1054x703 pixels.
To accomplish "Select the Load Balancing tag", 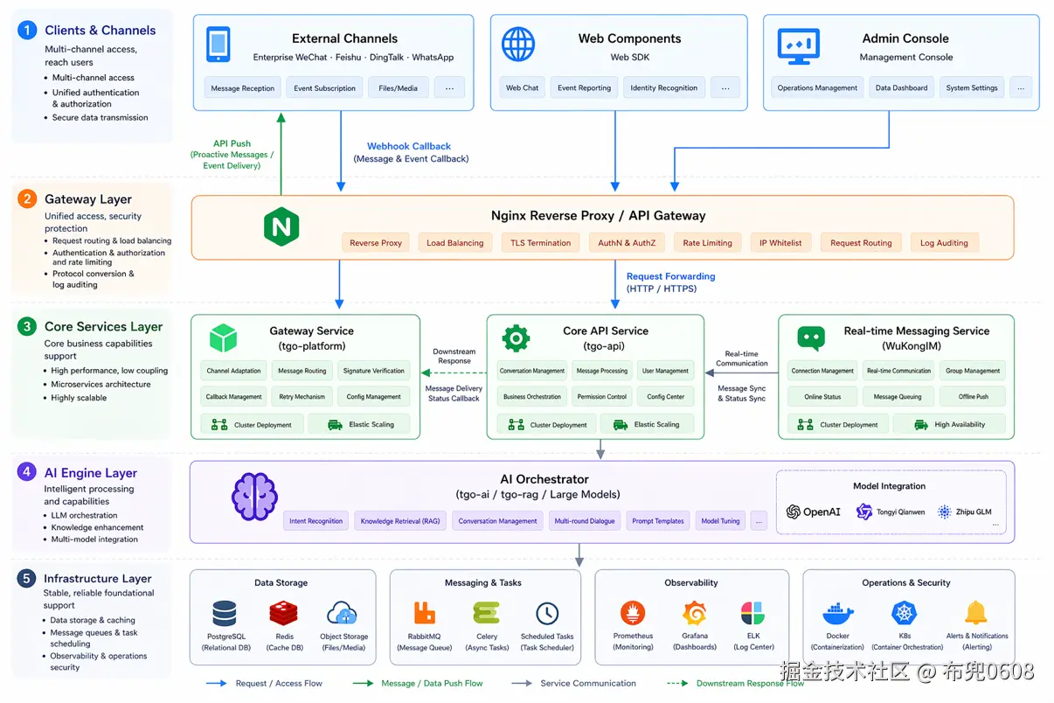I will click(454, 243).
